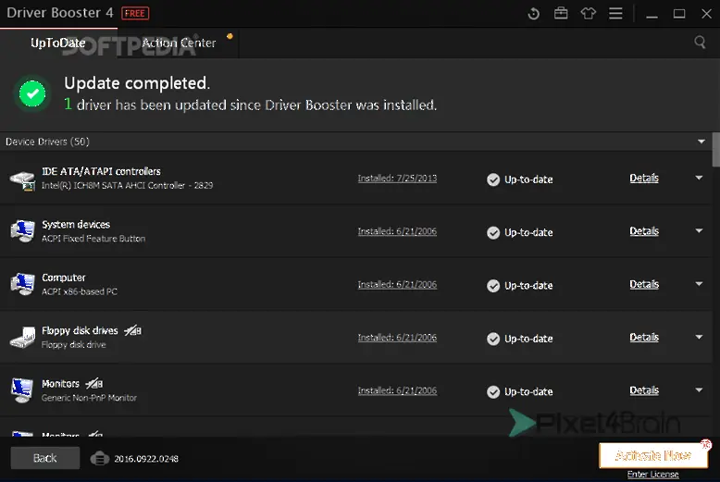The height and width of the screenshot is (482, 720).
Task: Collapse the Device Drivers (50) section
Action: [x=701, y=142]
